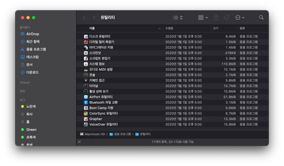This screenshot has height=166, width=284.
Task: Click 응용 프로그램 in the path bar
Action: tap(120, 134)
